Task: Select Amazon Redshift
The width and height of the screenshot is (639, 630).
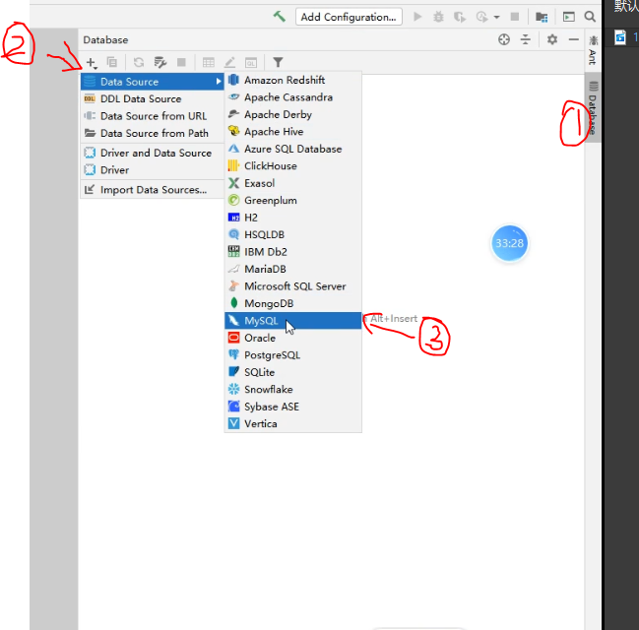Action: (293, 80)
